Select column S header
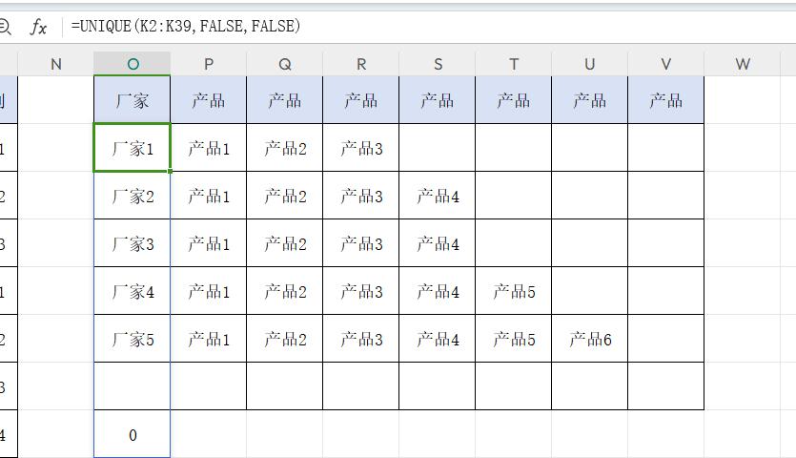Screen dimensions: 796x458 [x=438, y=64]
